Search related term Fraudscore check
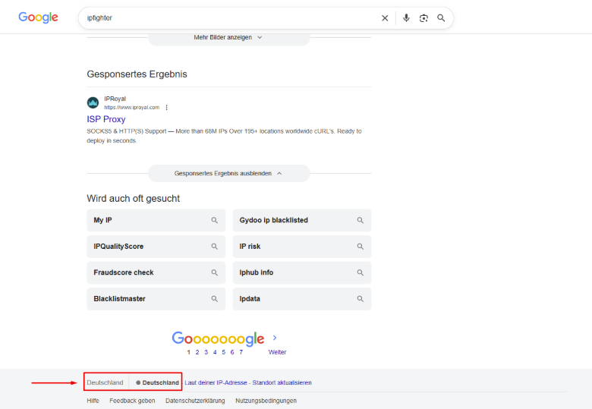592x409 pixels. 156,272
